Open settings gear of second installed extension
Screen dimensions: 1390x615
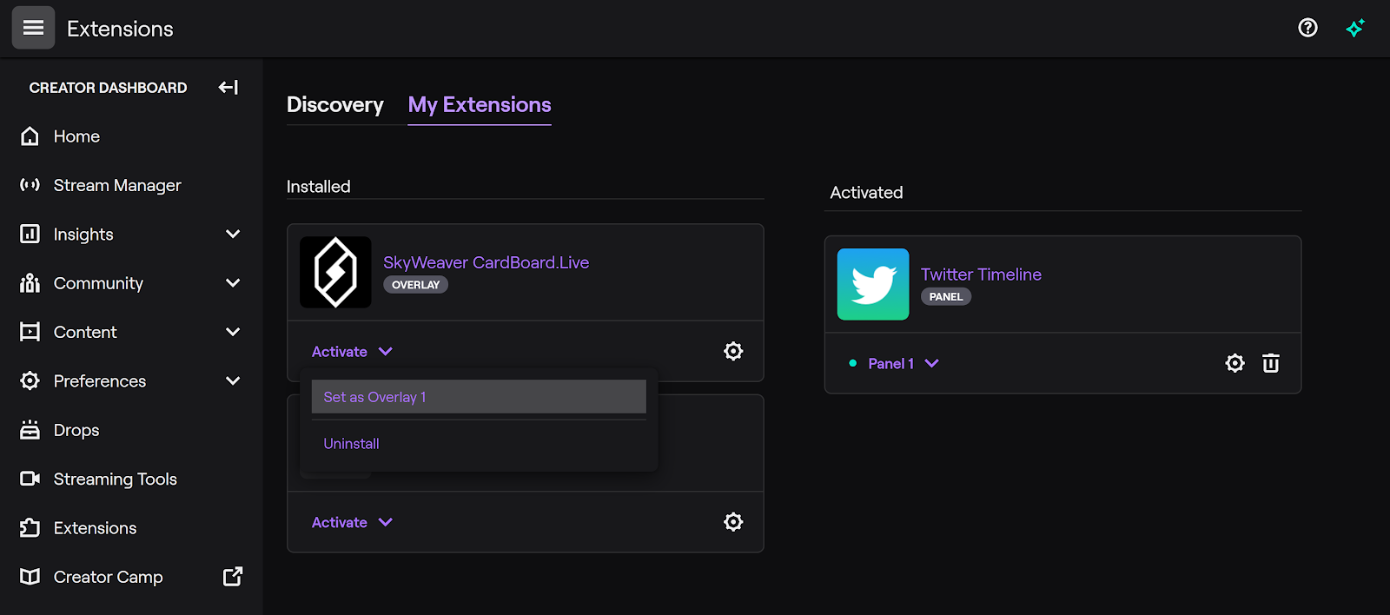point(733,522)
